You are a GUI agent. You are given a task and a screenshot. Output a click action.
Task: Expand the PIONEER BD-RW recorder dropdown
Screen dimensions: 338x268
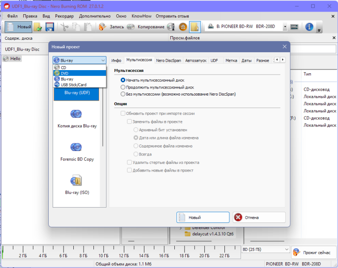[x=285, y=27]
